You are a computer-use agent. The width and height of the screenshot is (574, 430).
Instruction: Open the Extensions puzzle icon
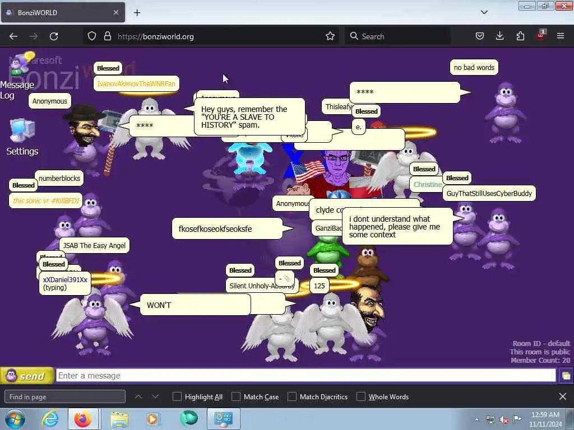[520, 36]
